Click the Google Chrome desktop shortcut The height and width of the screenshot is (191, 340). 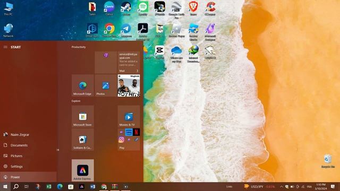(109, 31)
